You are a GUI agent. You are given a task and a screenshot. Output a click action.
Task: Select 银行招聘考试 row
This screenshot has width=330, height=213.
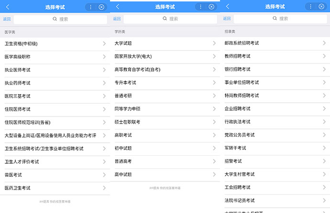(x=275, y=69)
